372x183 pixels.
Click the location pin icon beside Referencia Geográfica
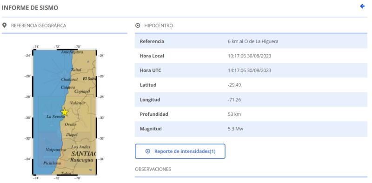click(4, 25)
